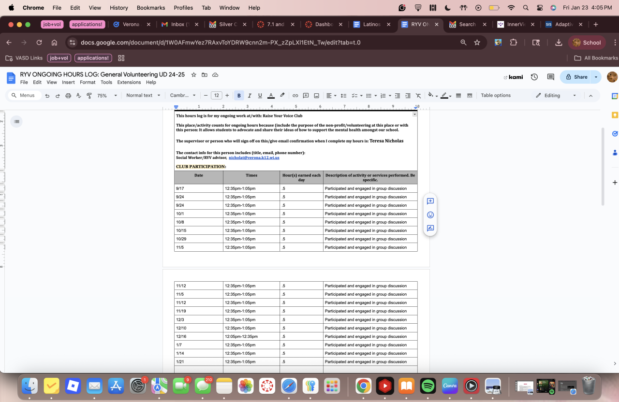The image size is (619, 402).
Task: Open the text color picker
Action: coord(271,96)
